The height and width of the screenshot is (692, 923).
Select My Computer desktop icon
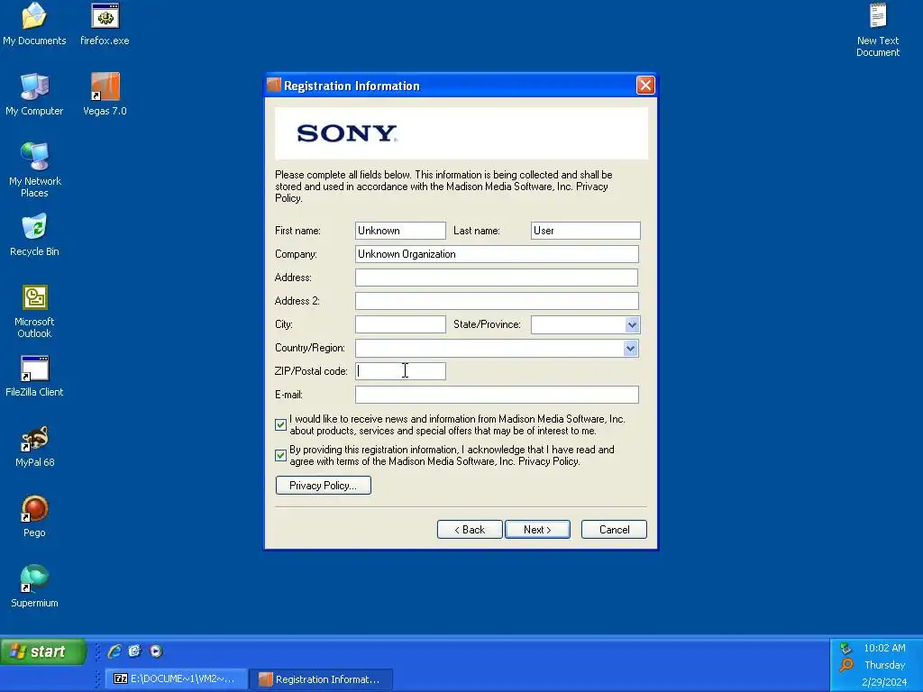(x=34, y=94)
